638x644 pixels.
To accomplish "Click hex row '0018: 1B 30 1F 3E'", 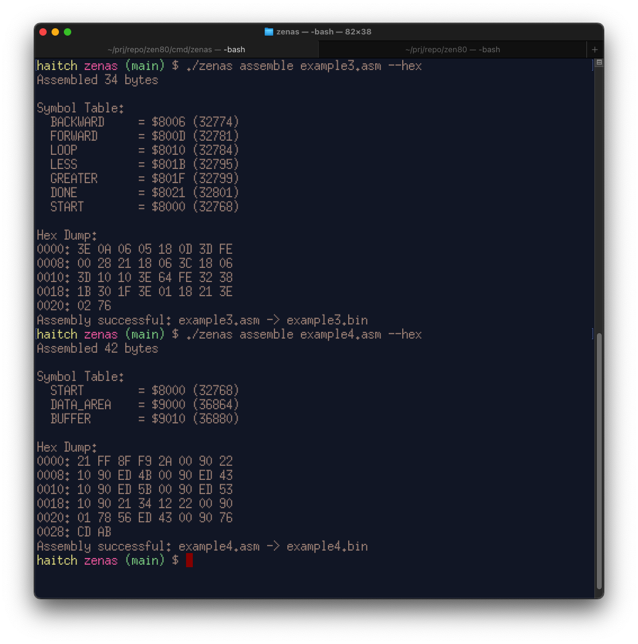I will click(x=134, y=292).
